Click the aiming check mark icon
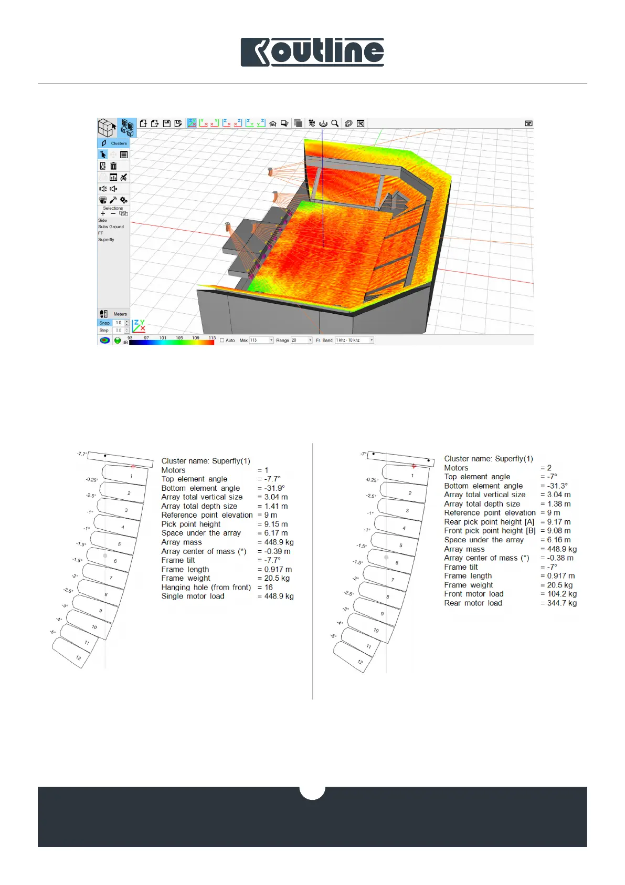 [124, 178]
